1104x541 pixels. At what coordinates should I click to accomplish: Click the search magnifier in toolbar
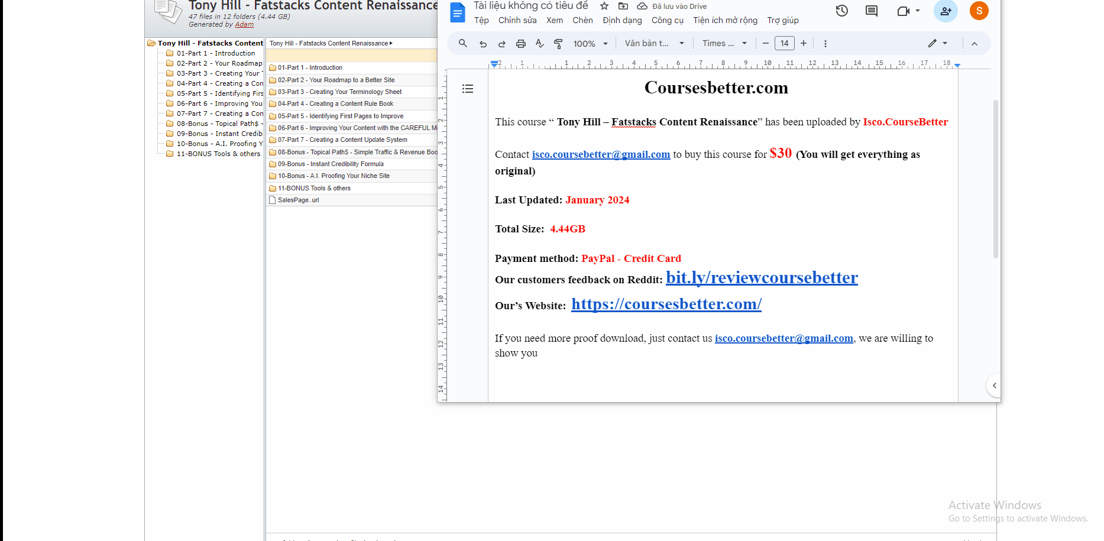click(463, 43)
